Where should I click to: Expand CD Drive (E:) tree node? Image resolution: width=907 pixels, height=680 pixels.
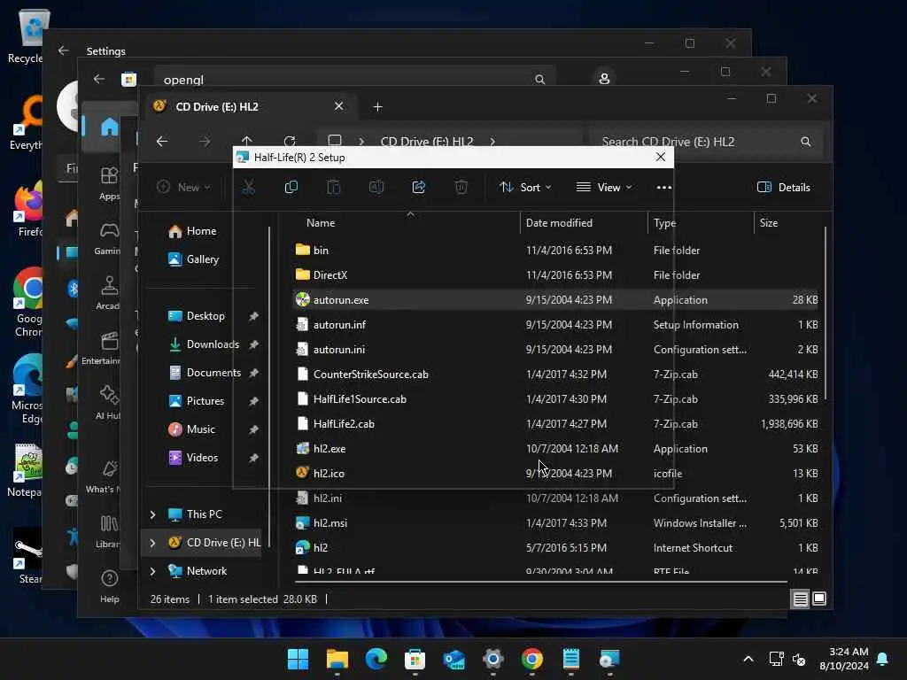(x=152, y=543)
